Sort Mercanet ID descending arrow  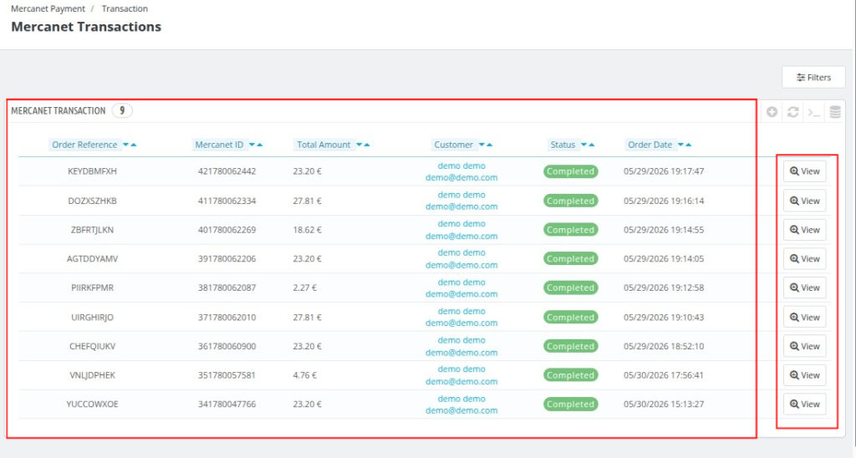[x=252, y=145]
